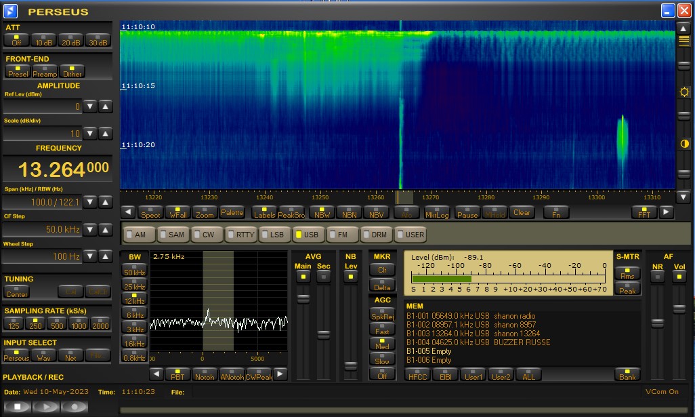Decrease the CF Step value

90,229
